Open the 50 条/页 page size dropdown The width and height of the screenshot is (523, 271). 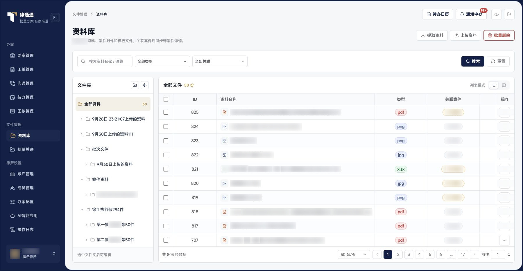click(354, 254)
